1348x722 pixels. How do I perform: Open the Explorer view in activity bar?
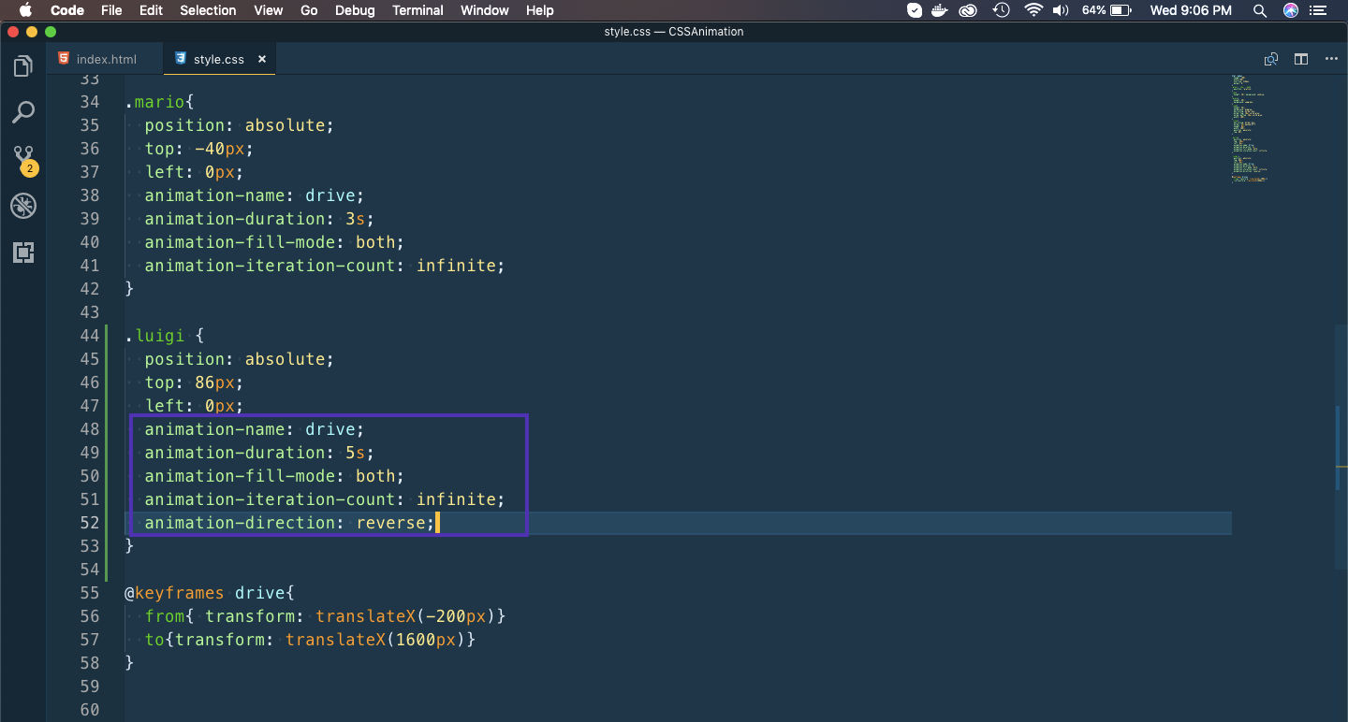[23, 66]
